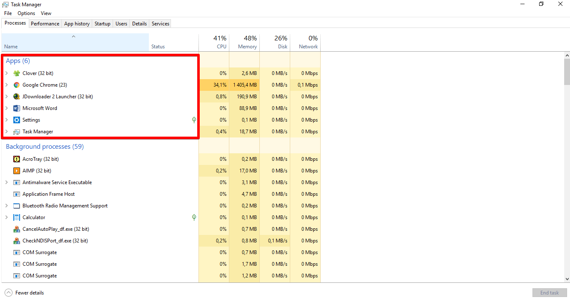Click the Google Chrome icon
570x302 pixels.
tap(17, 85)
